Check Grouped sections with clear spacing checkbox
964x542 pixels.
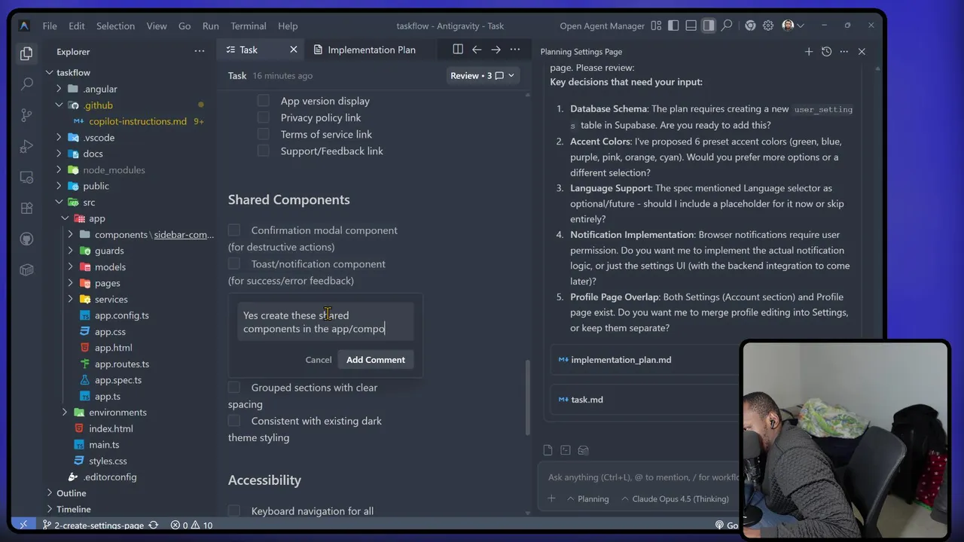(234, 388)
